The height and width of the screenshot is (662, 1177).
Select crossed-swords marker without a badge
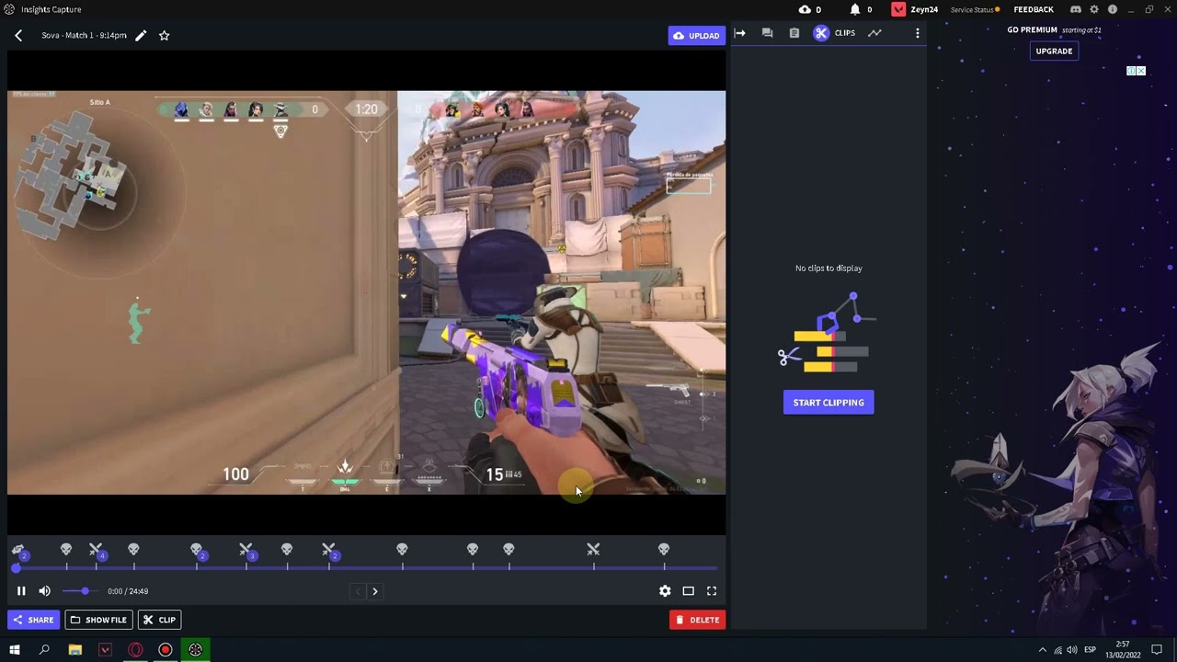point(593,549)
